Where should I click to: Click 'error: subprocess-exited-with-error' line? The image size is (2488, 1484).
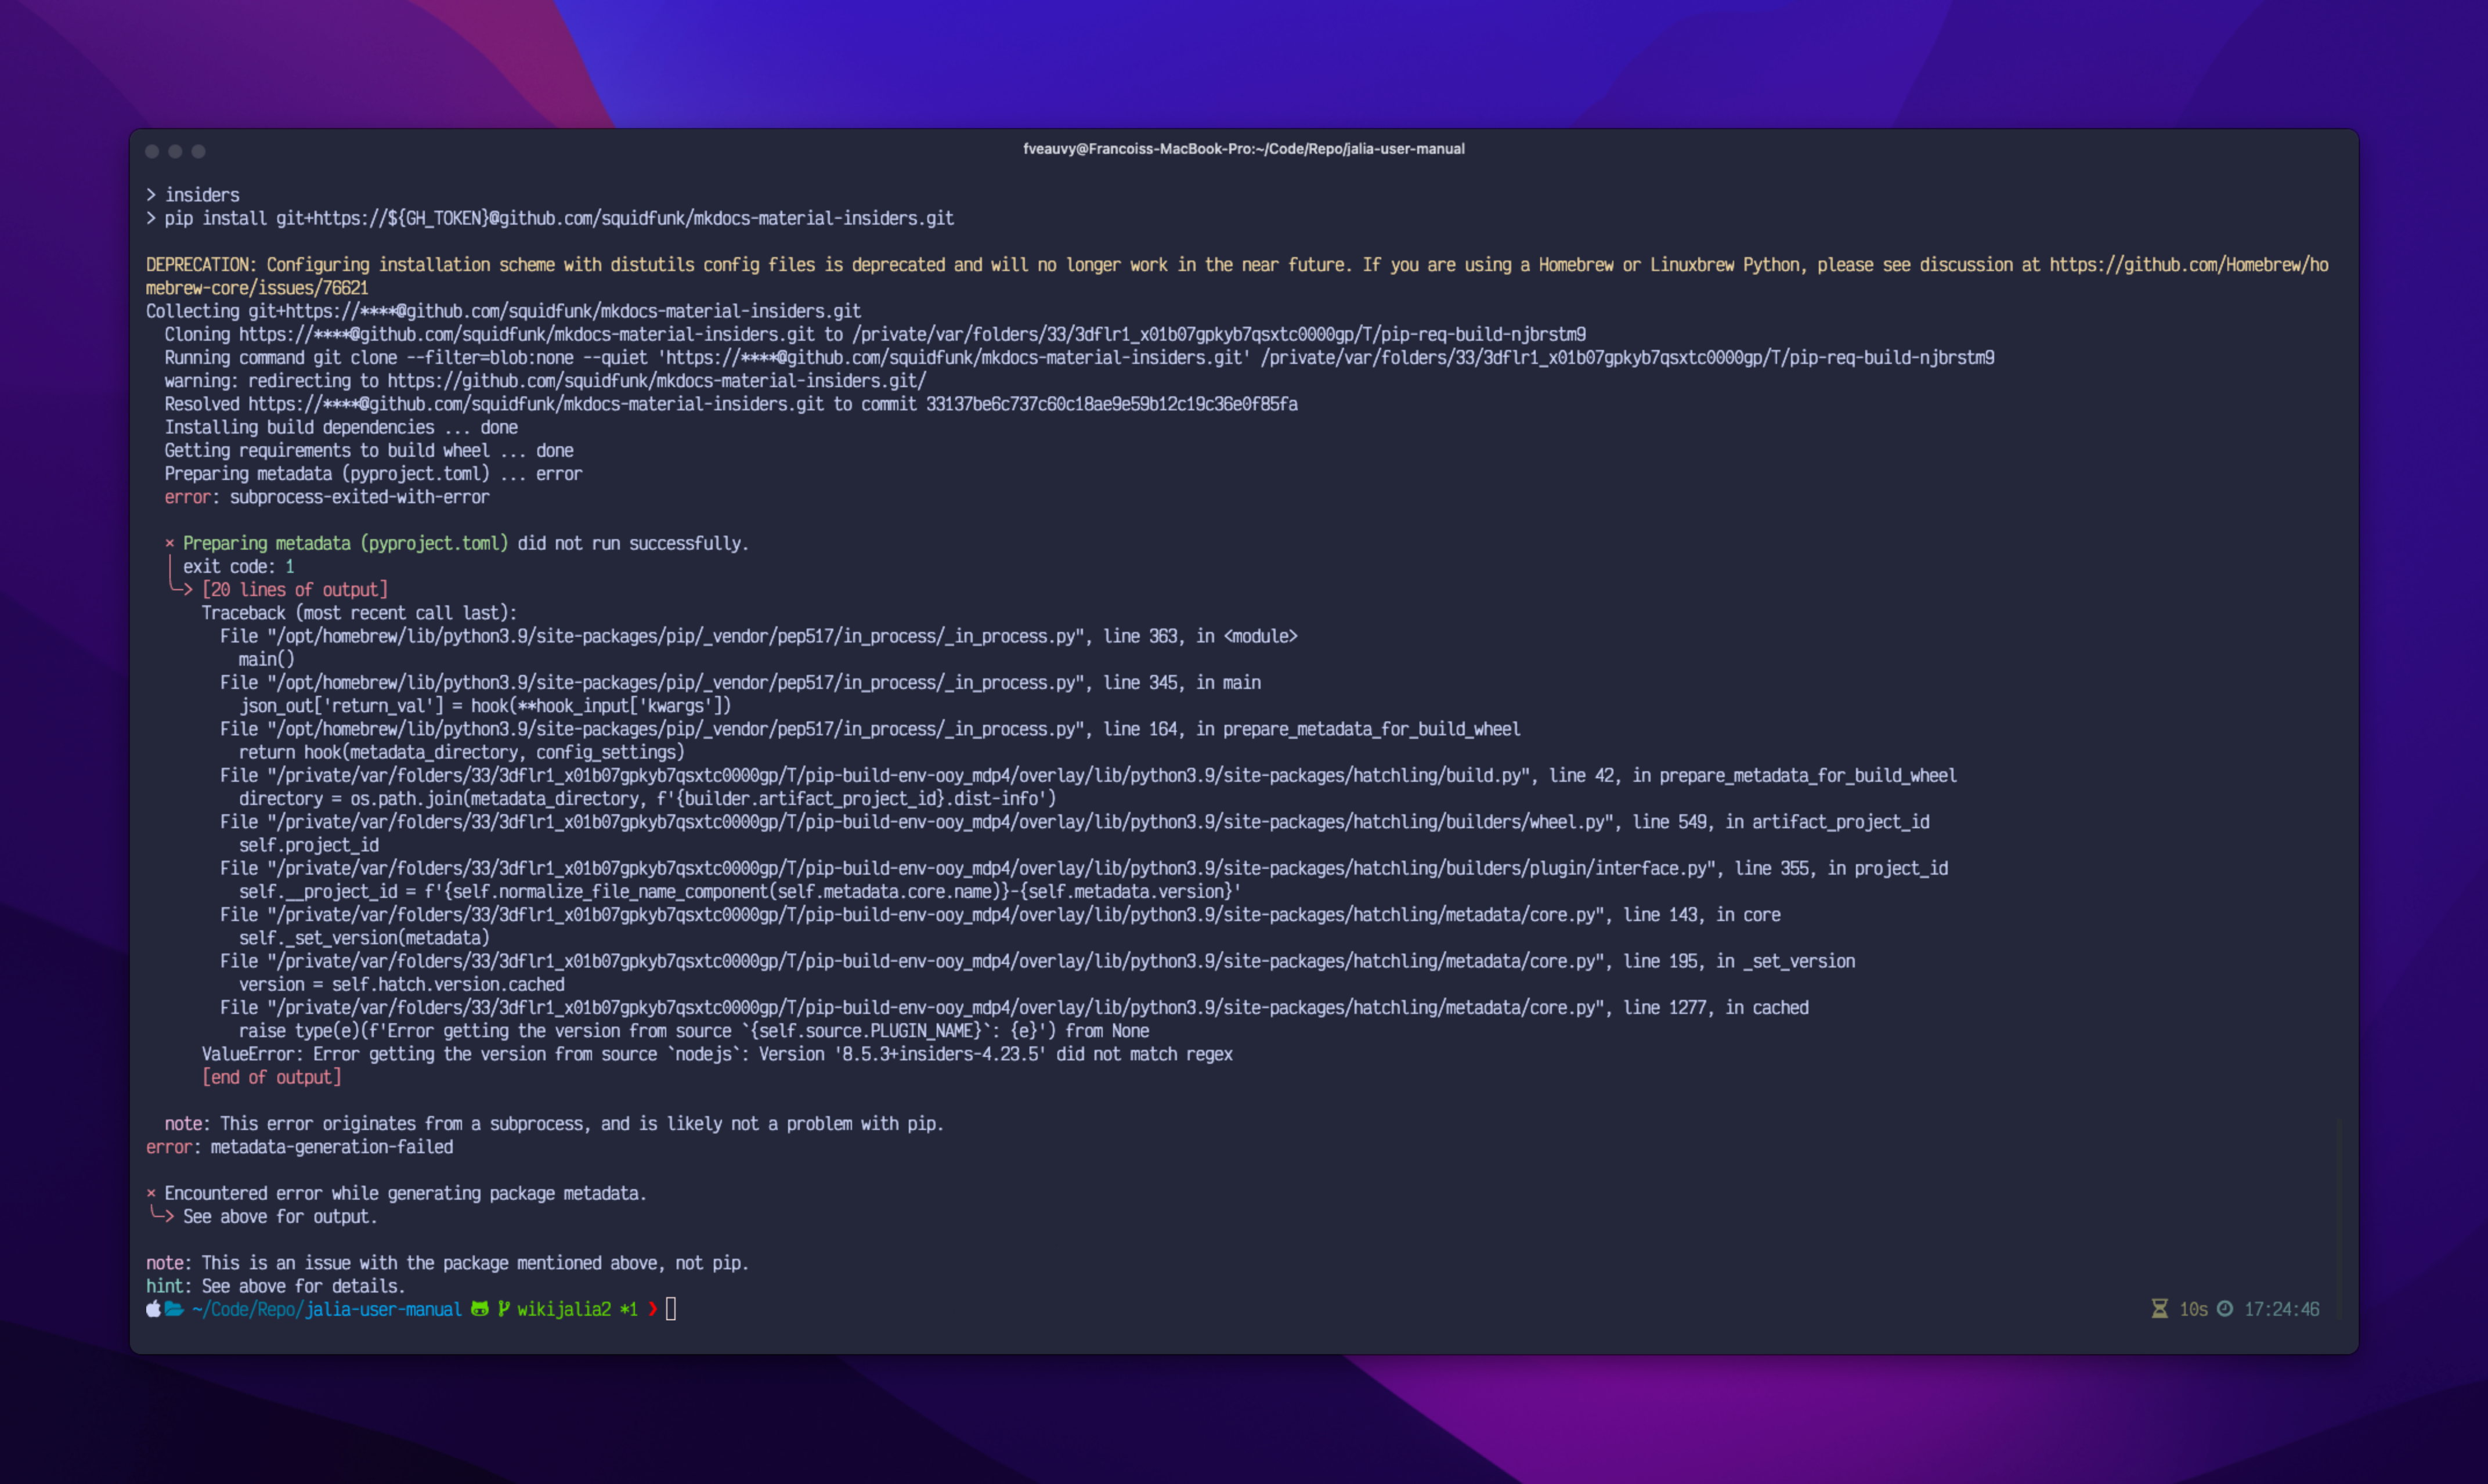(327, 497)
